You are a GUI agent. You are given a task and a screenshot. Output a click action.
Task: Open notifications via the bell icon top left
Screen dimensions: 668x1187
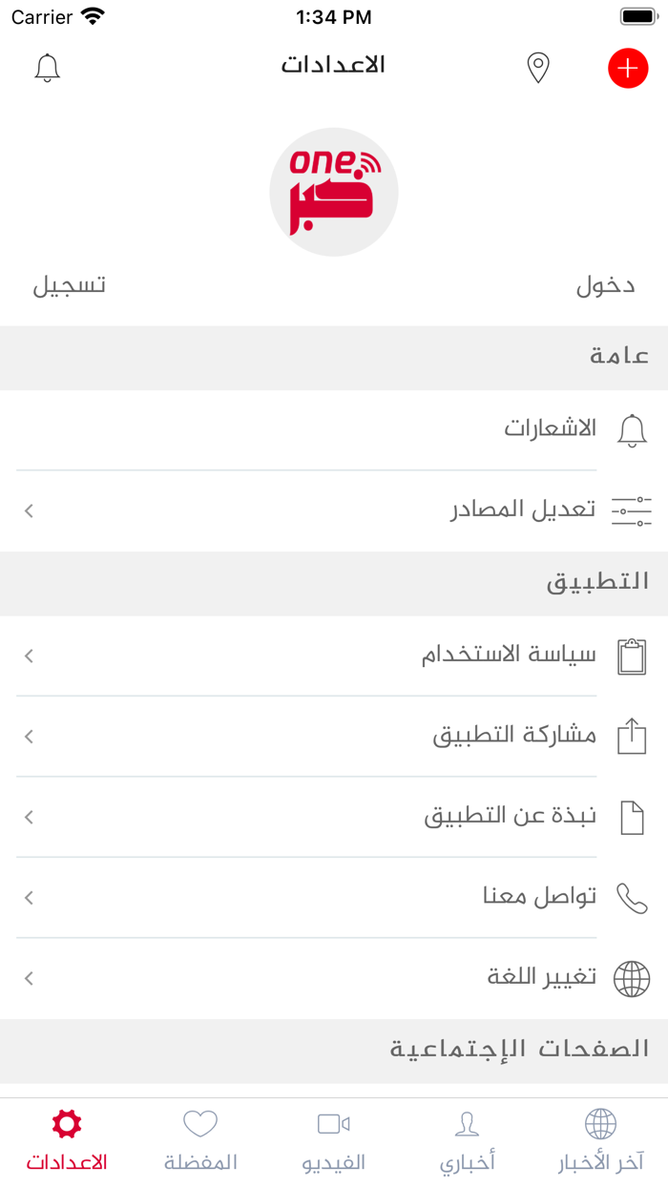coord(47,68)
